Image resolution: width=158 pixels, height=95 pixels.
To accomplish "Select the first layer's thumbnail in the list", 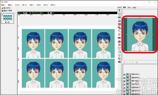I will pos(127,75).
